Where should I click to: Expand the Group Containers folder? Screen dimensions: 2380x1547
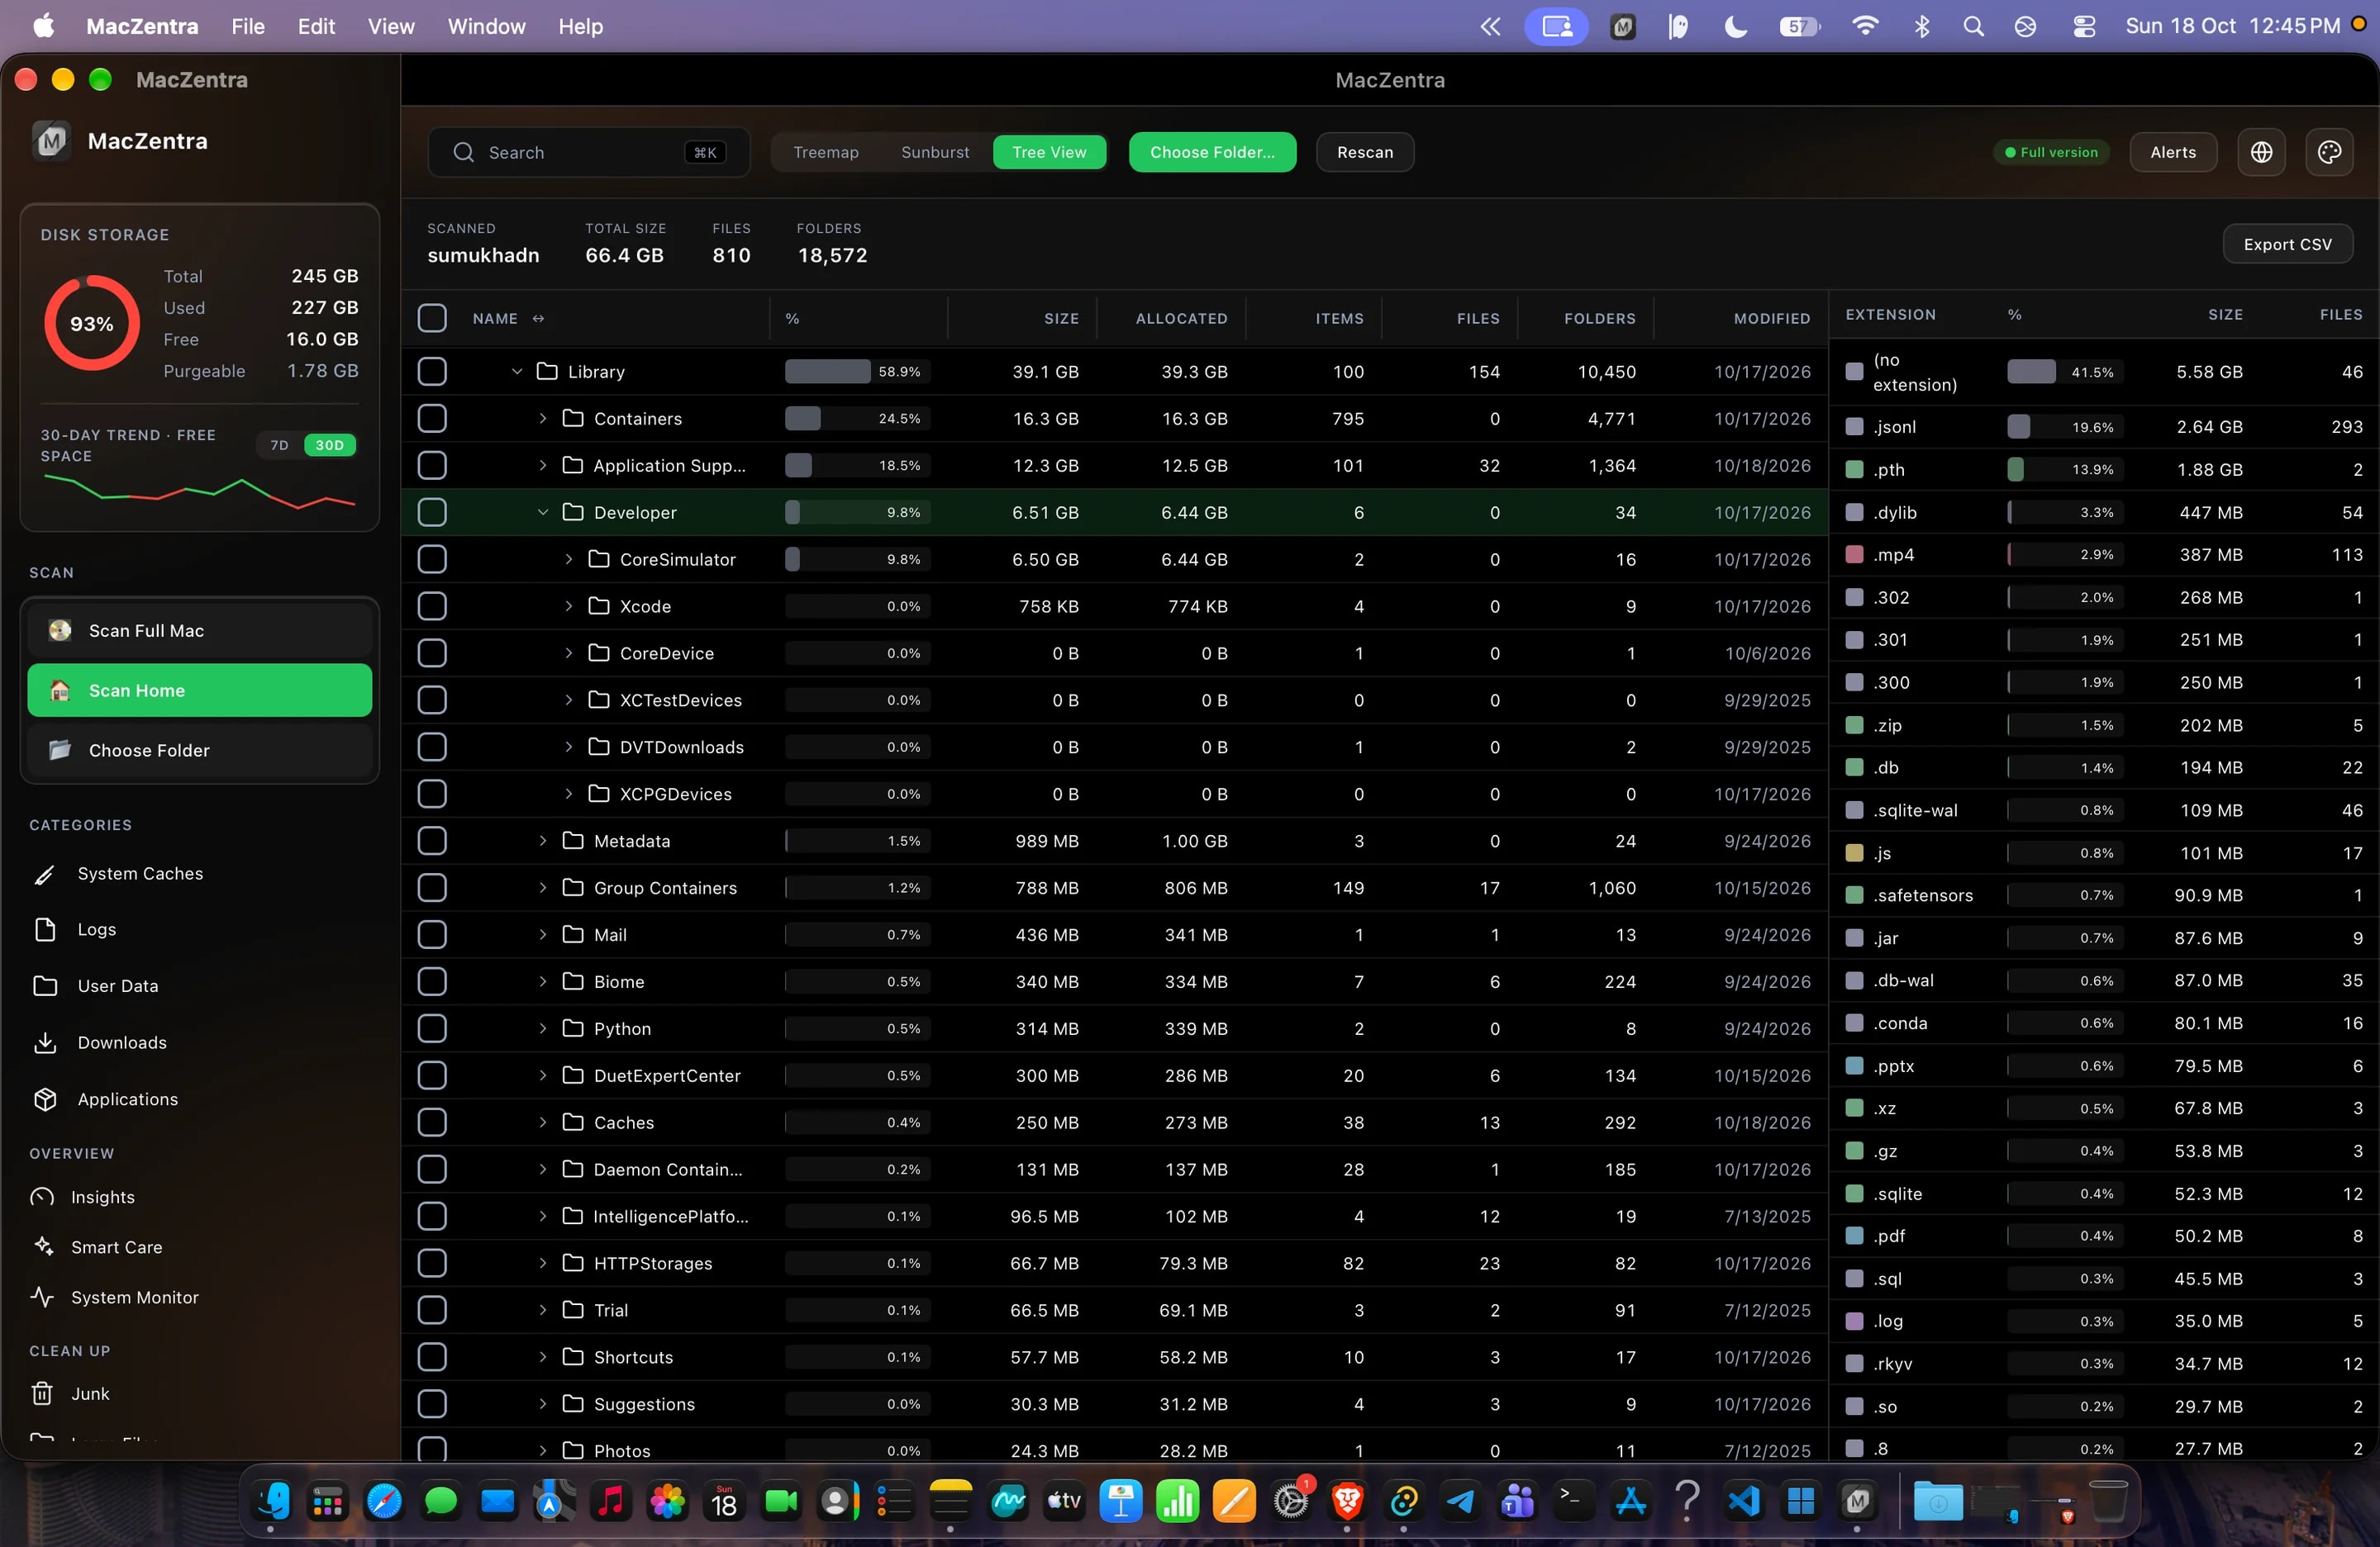(x=543, y=887)
